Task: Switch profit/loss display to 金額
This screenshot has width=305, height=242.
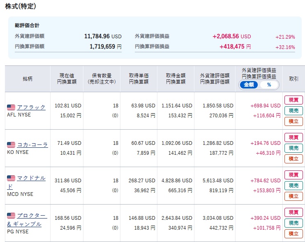Action: 249,85
